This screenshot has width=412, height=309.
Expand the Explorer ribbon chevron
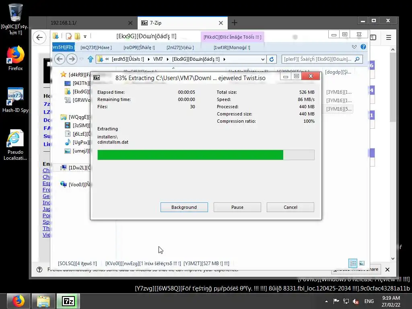354,47
